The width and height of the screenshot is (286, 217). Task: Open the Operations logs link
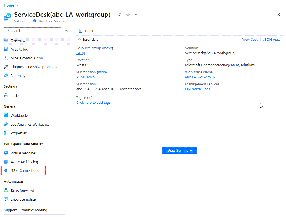coord(197,89)
